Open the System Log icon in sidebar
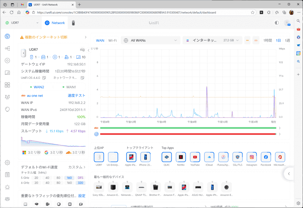Screen dimensions: 303x208 click(7, 175)
